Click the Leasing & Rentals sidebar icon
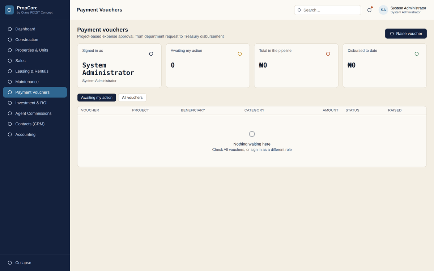Screen dimensions: 434x271 tap(10, 71)
